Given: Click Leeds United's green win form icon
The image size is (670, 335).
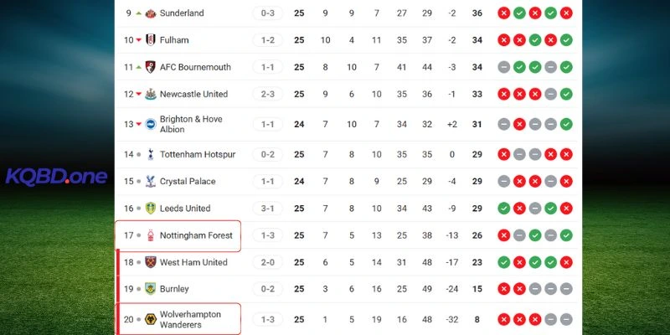Looking at the screenshot, I should [503, 208].
